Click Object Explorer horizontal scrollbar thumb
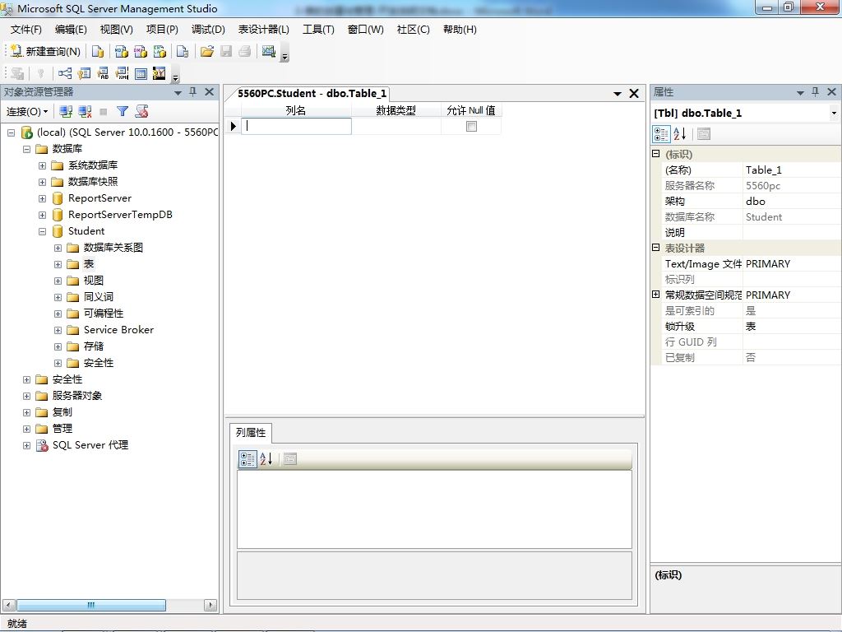 coord(91,605)
